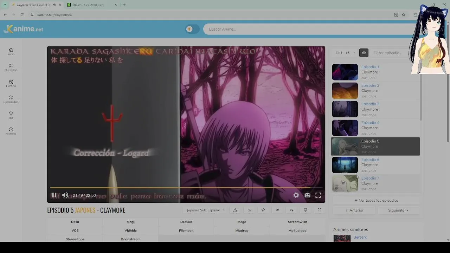Report problem with warning triangle icon
Image resolution: width=450 pixels, height=253 pixels.
235,210
